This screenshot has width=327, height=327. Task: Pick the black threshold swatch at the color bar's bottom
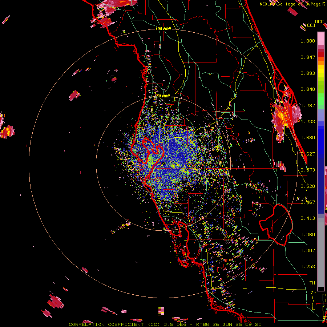pos(321,289)
